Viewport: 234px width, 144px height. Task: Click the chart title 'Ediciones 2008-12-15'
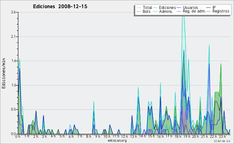pyautogui.click(x=60, y=7)
